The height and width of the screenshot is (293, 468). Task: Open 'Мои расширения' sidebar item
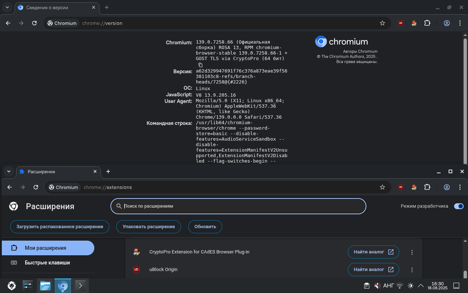48,248
